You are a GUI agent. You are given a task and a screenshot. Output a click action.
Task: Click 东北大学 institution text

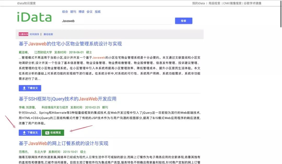pos(40,152)
